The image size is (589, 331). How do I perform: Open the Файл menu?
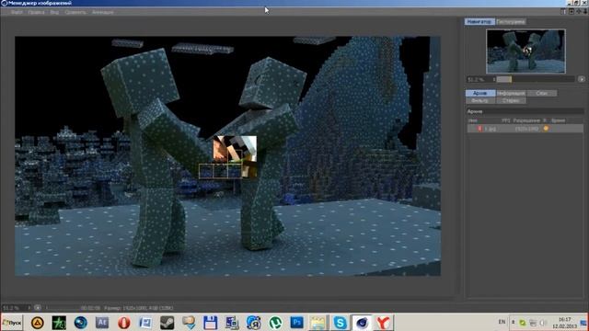click(x=17, y=12)
